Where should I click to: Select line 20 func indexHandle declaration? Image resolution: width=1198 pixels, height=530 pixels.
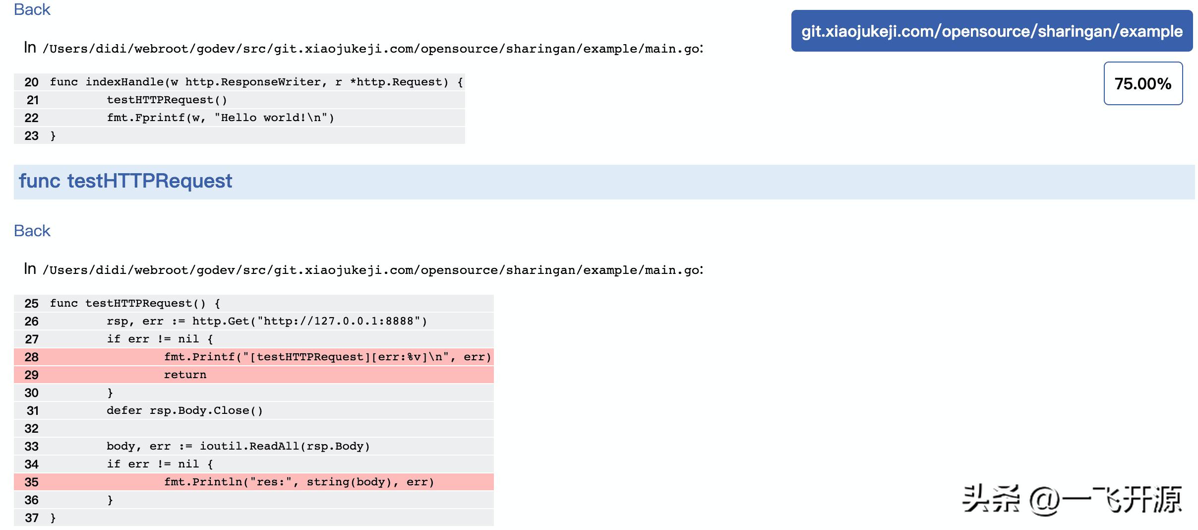tap(255, 82)
